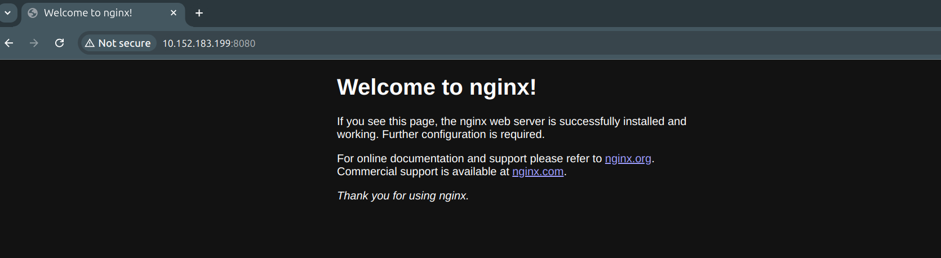Click the 'Thank you for using nginx.' text

tap(402, 196)
